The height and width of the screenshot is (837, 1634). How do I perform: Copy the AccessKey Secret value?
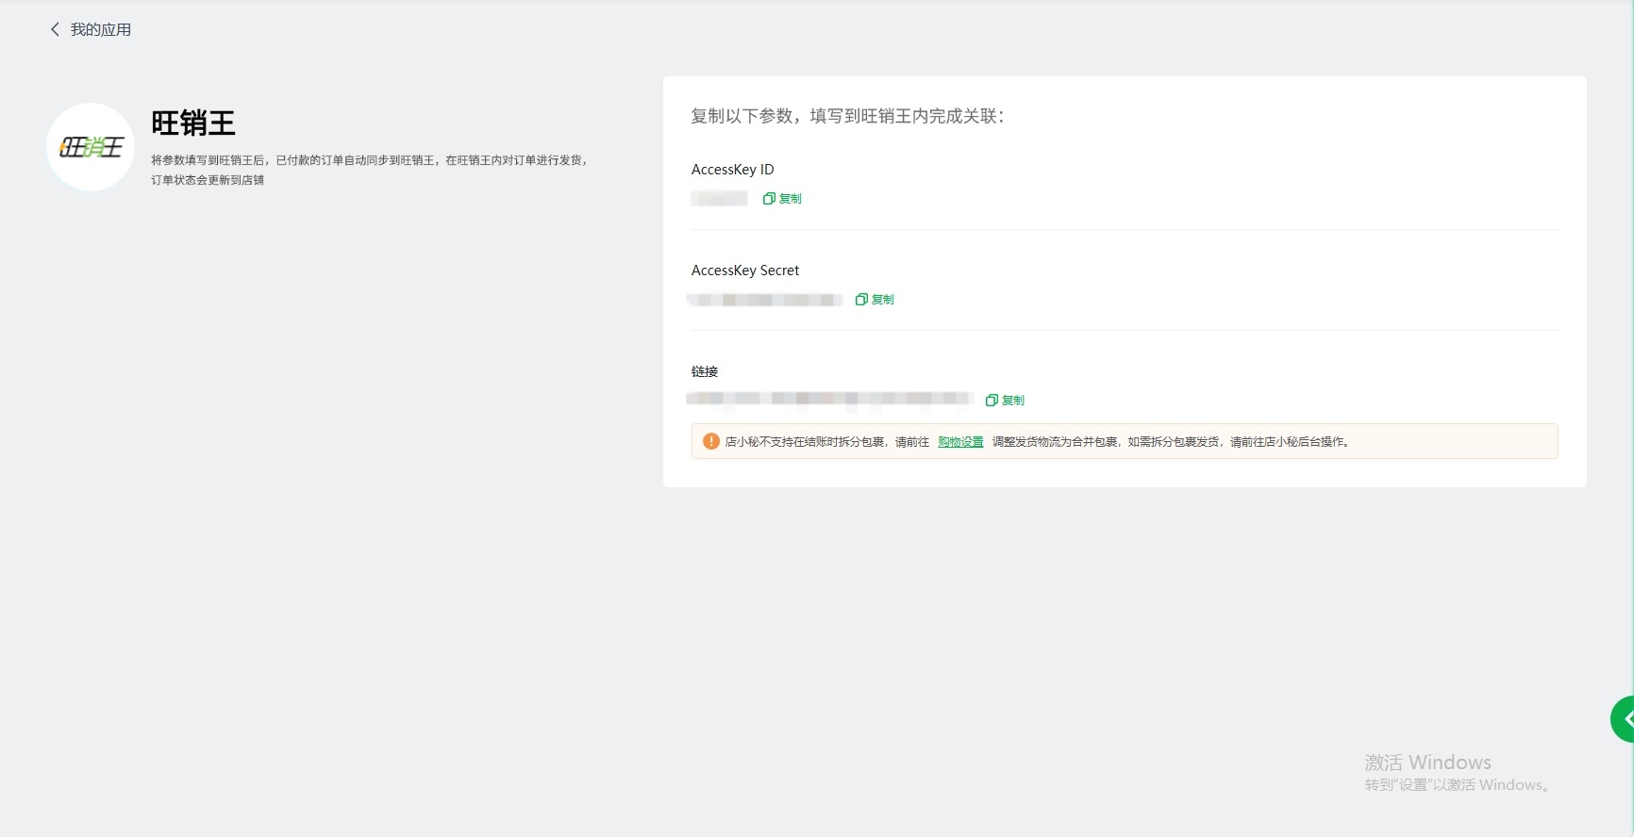(875, 300)
